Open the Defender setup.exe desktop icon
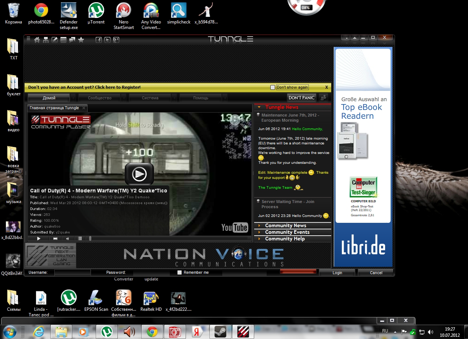The height and width of the screenshot is (339, 468). tap(69, 16)
